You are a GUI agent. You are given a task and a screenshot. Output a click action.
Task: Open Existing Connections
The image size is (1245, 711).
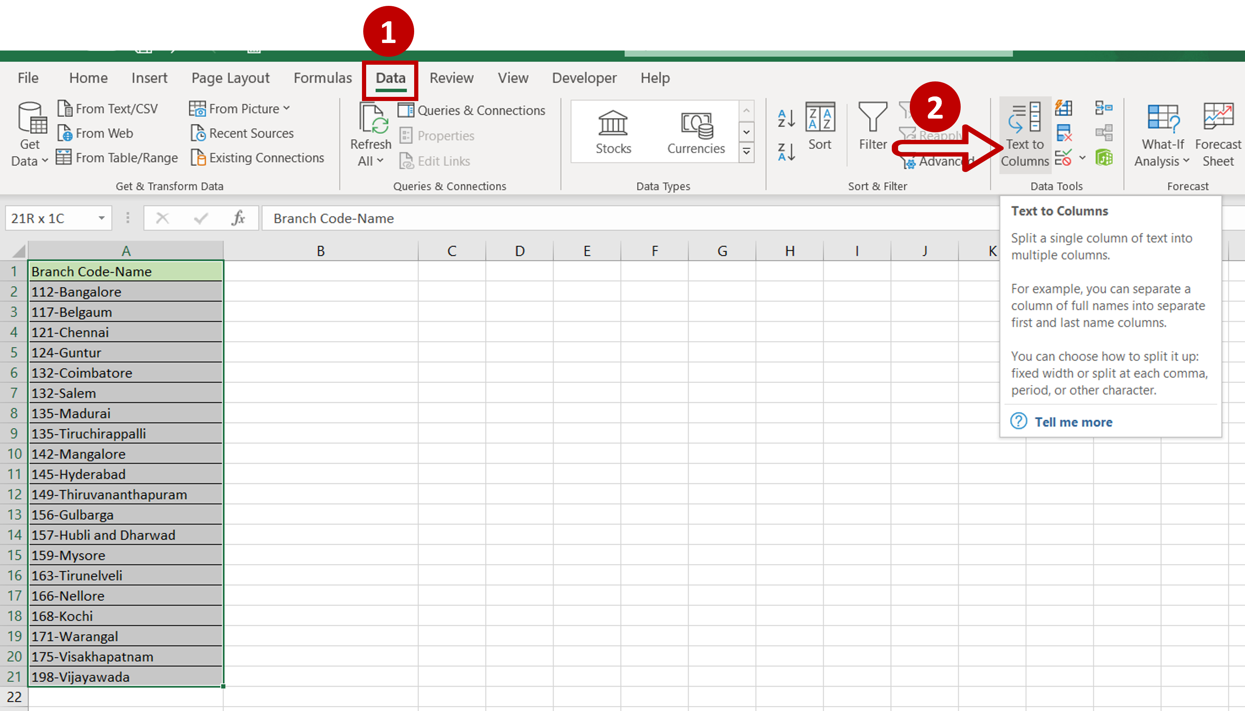[x=257, y=158]
